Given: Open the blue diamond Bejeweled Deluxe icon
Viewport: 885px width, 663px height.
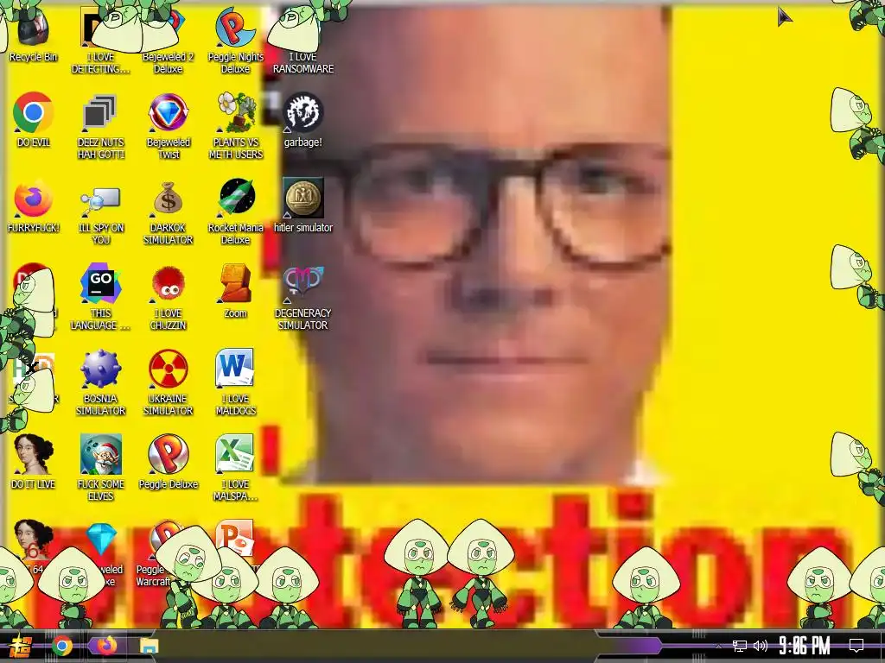Looking at the screenshot, I should tap(102, 538).
